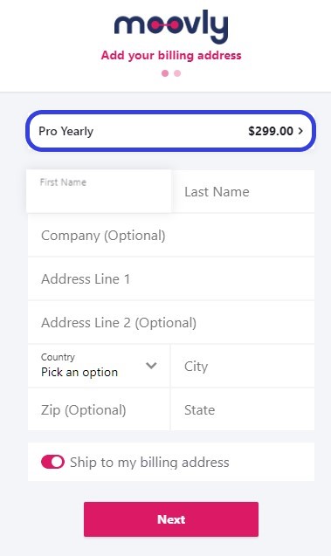Expand the Country dropdown arrow
The height and width of the screenshot is (556, 331).
[151, 365]
